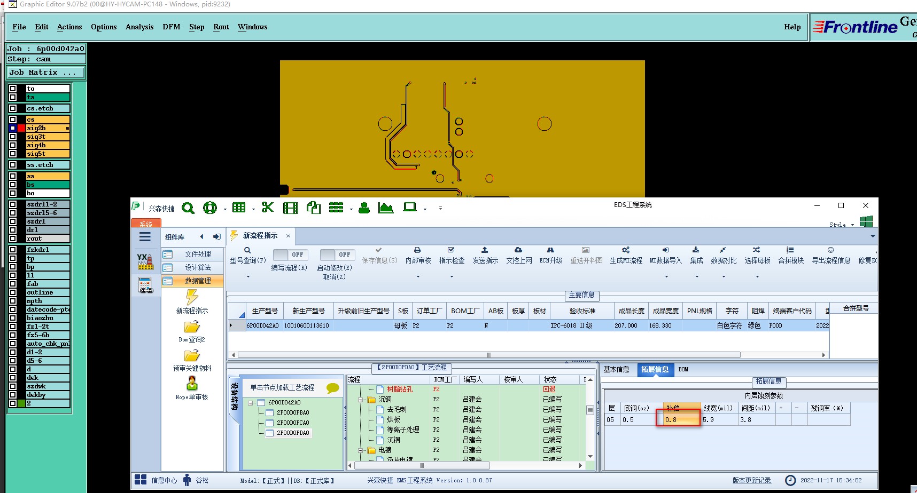Toggle checkbox of layer outline
This screenshot has height=493, width=917.
click(x=13, y=292)
